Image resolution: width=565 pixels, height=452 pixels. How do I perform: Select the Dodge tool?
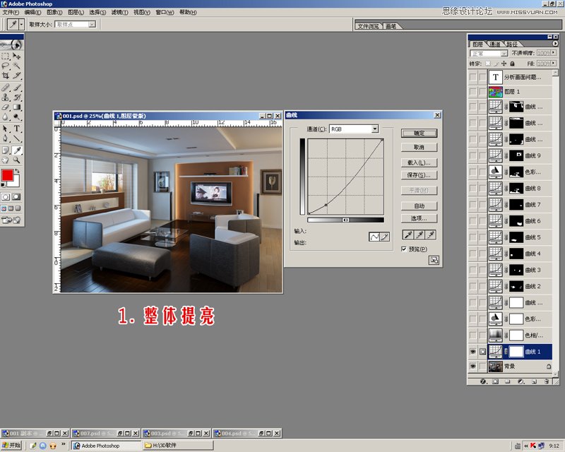(x=16, y=117)
